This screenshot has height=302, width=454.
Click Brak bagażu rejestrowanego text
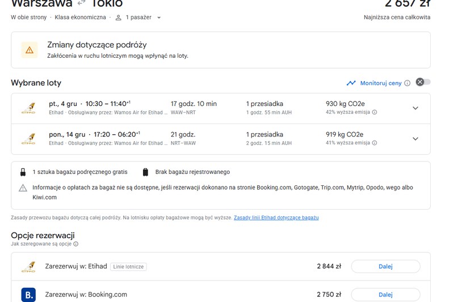coord(192,172)
